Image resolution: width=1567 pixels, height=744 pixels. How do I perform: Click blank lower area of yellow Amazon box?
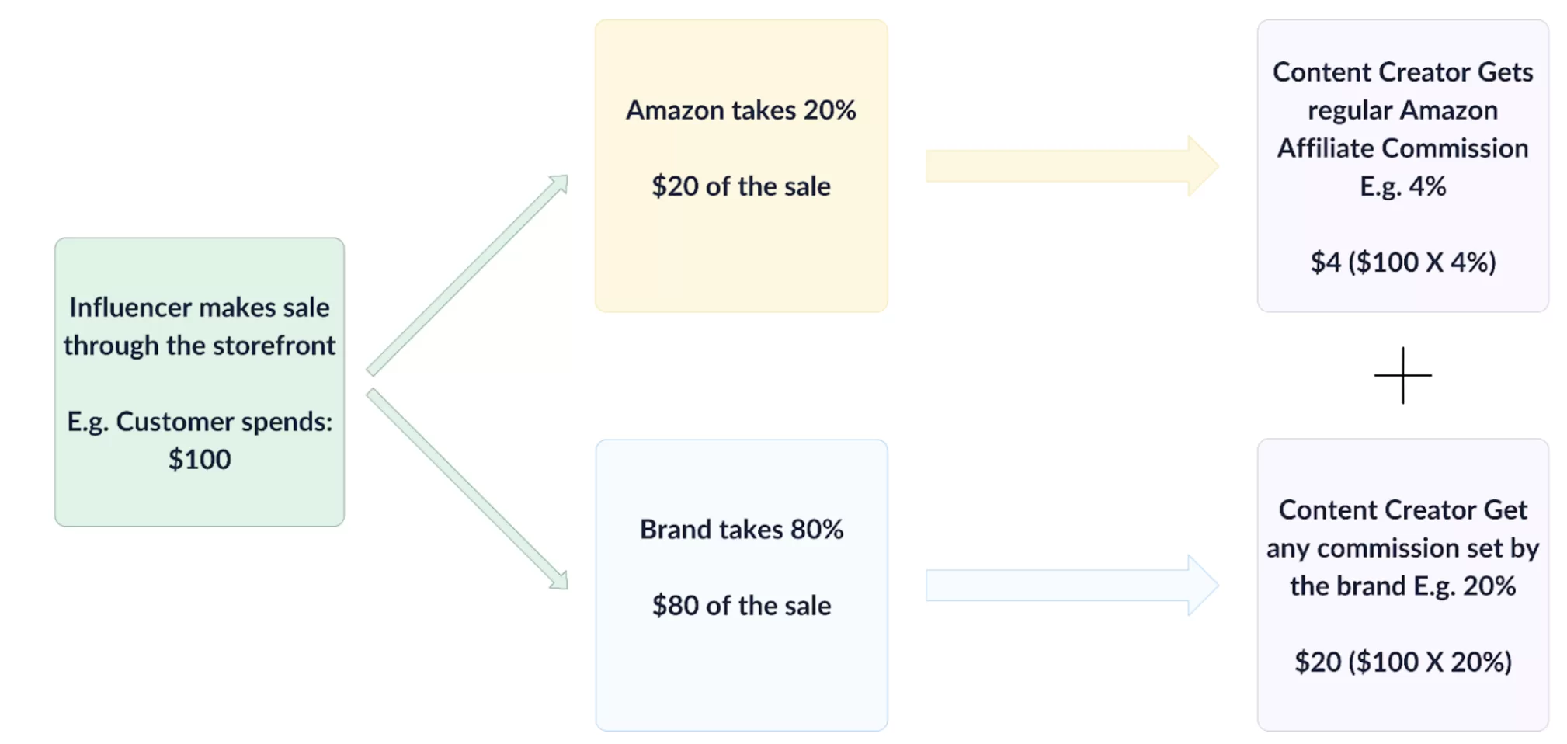[x=741, y=264]
